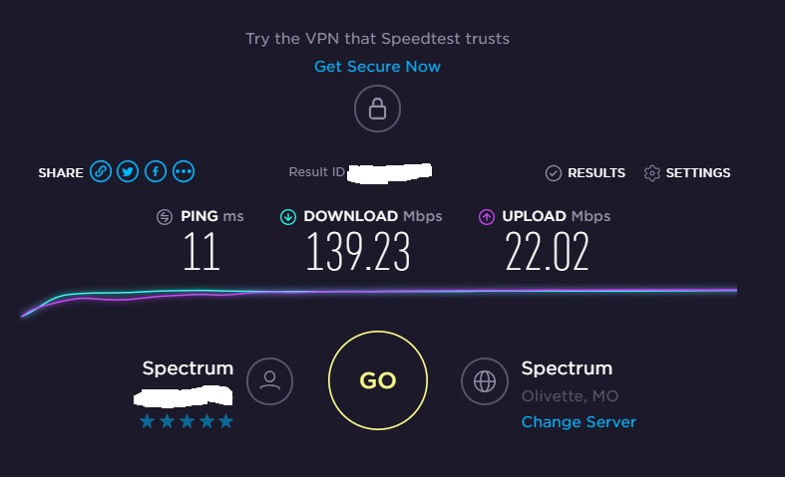Click the 139.23 download speed value

click(x=358, y=252)
